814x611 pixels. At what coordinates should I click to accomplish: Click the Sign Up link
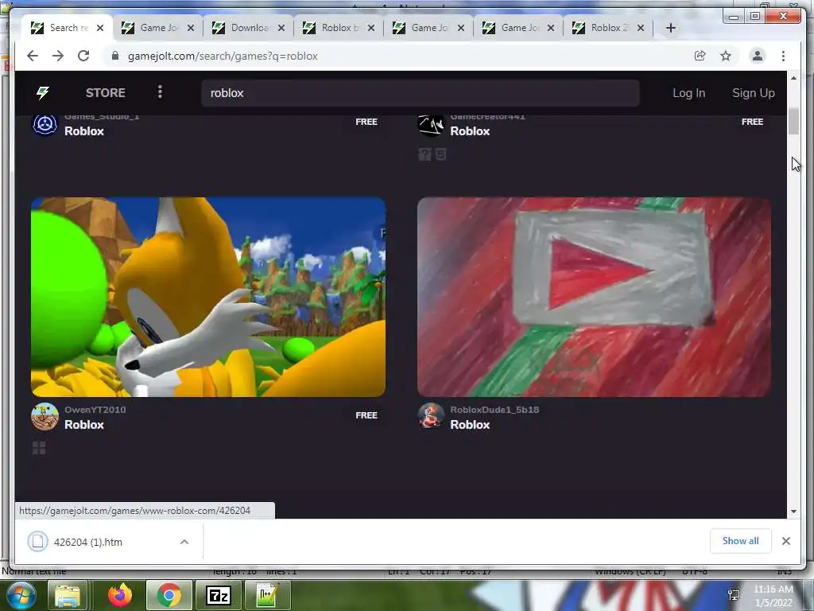[754, 93]
